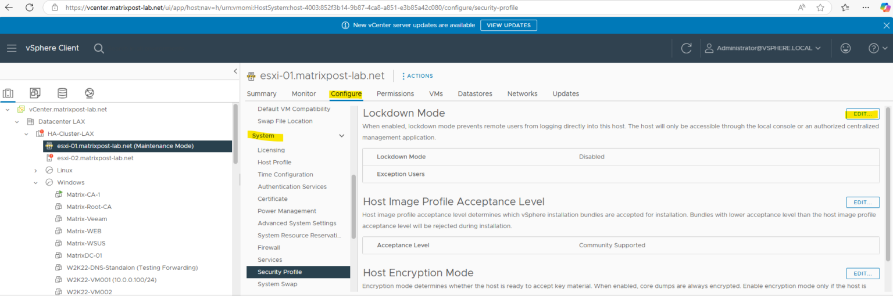Switch to Hosts and Clusters inventory view

point(8,93)
